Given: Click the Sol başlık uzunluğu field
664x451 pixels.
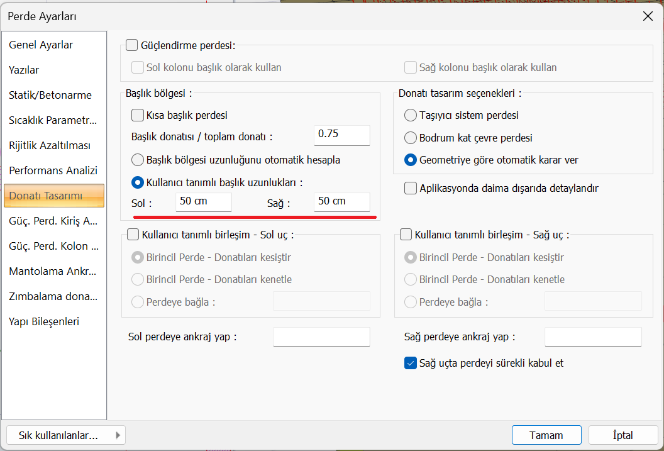Looking at the screenshot, I should (x=204, y=202).
